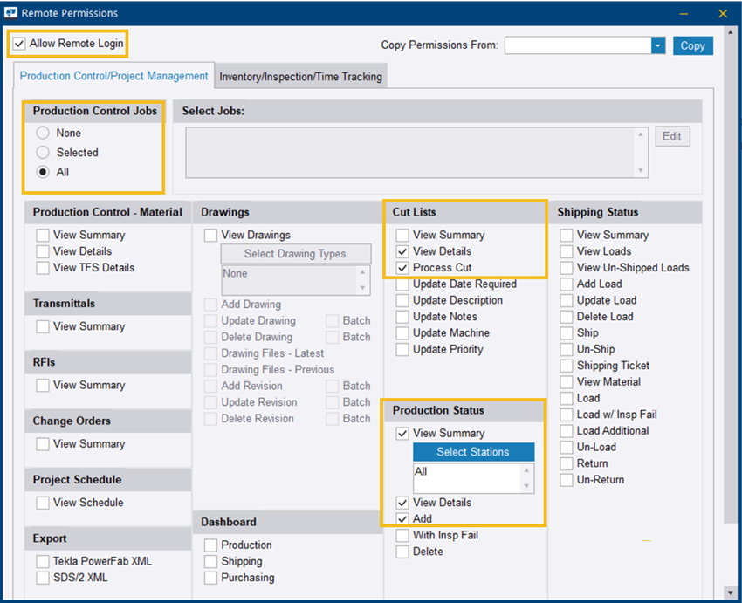Set Production Control Jobs to None
742x603 pixels.
pos(42,133)
